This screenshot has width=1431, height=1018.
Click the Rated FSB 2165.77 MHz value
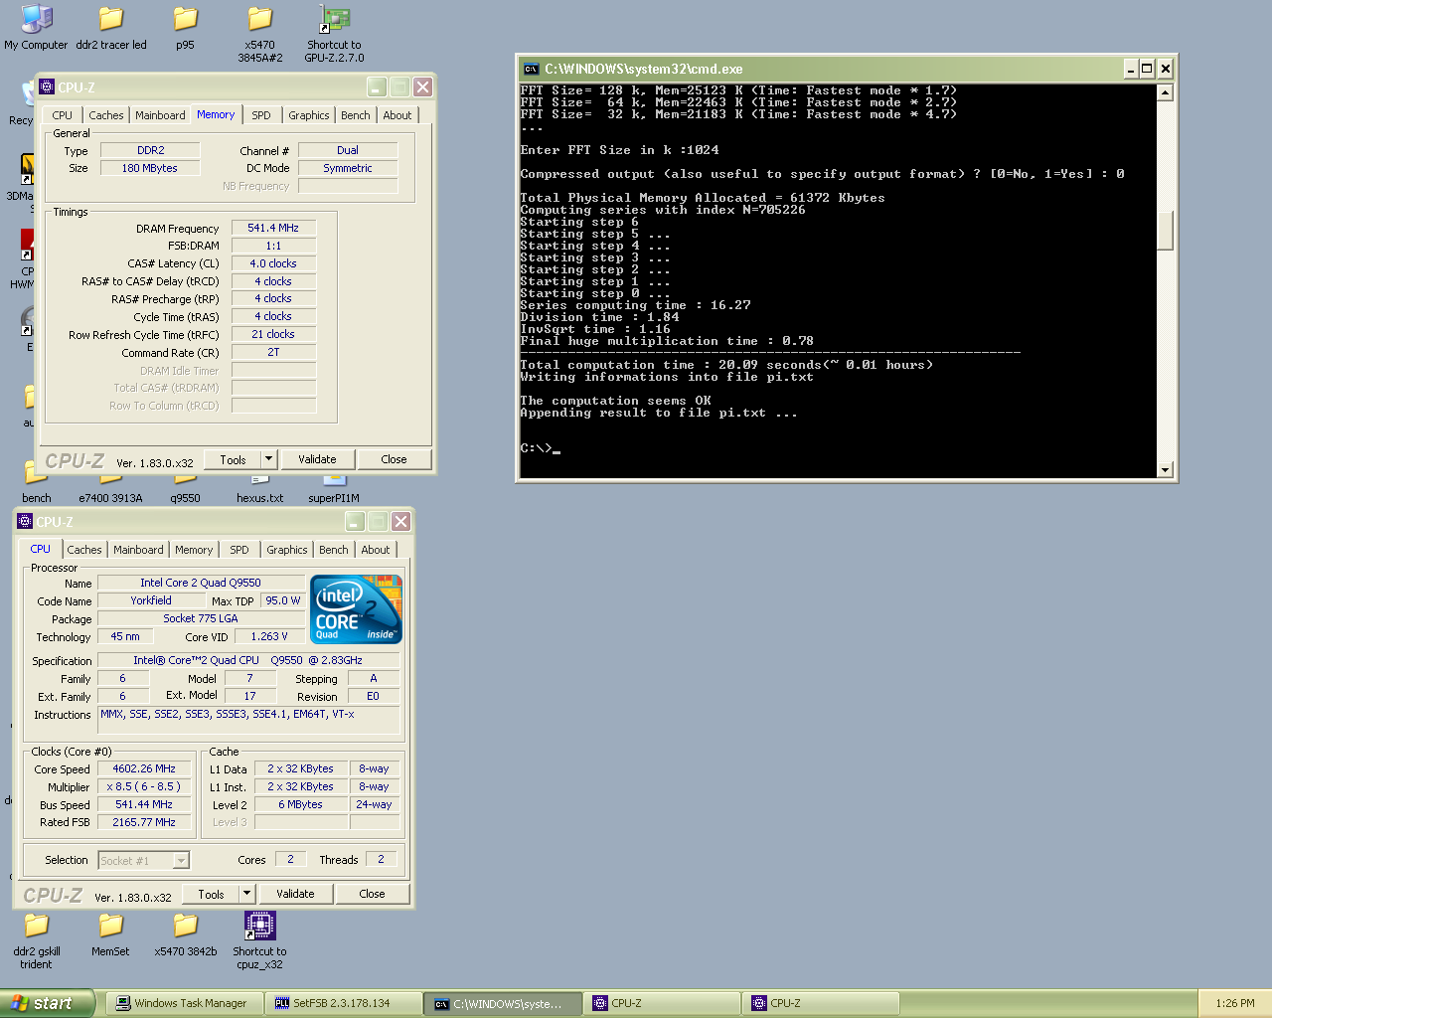144,822
